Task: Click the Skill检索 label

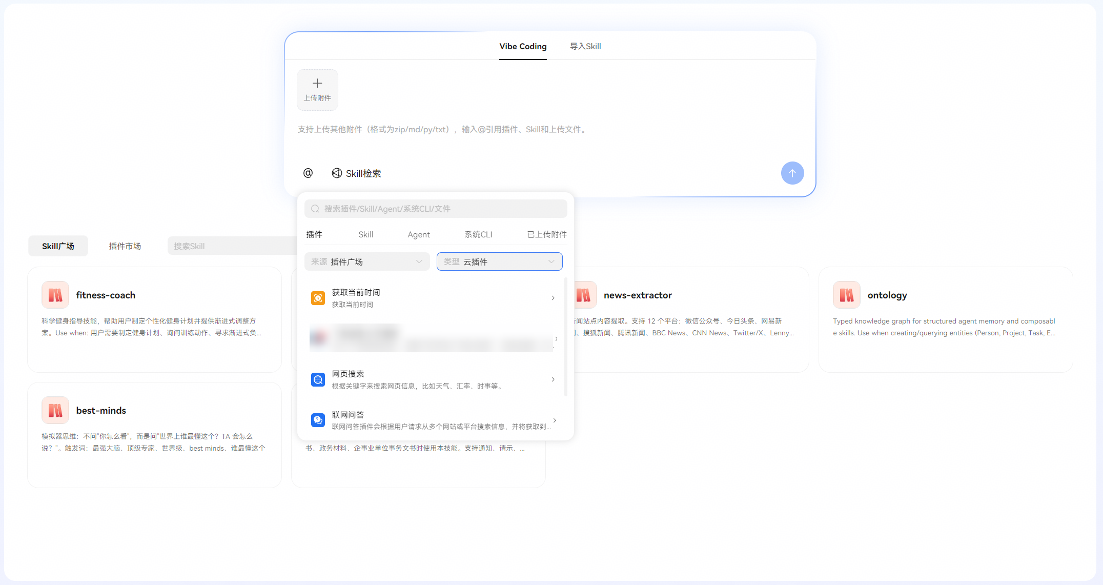Action: click(x=363, y=173)
